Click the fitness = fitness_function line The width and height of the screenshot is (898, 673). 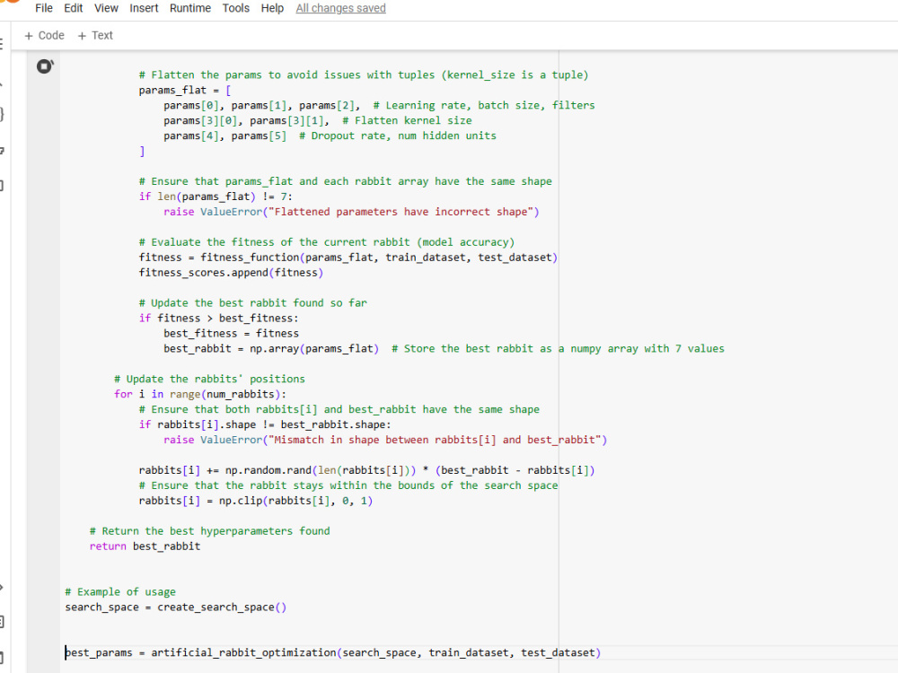[x=348, y=258]
